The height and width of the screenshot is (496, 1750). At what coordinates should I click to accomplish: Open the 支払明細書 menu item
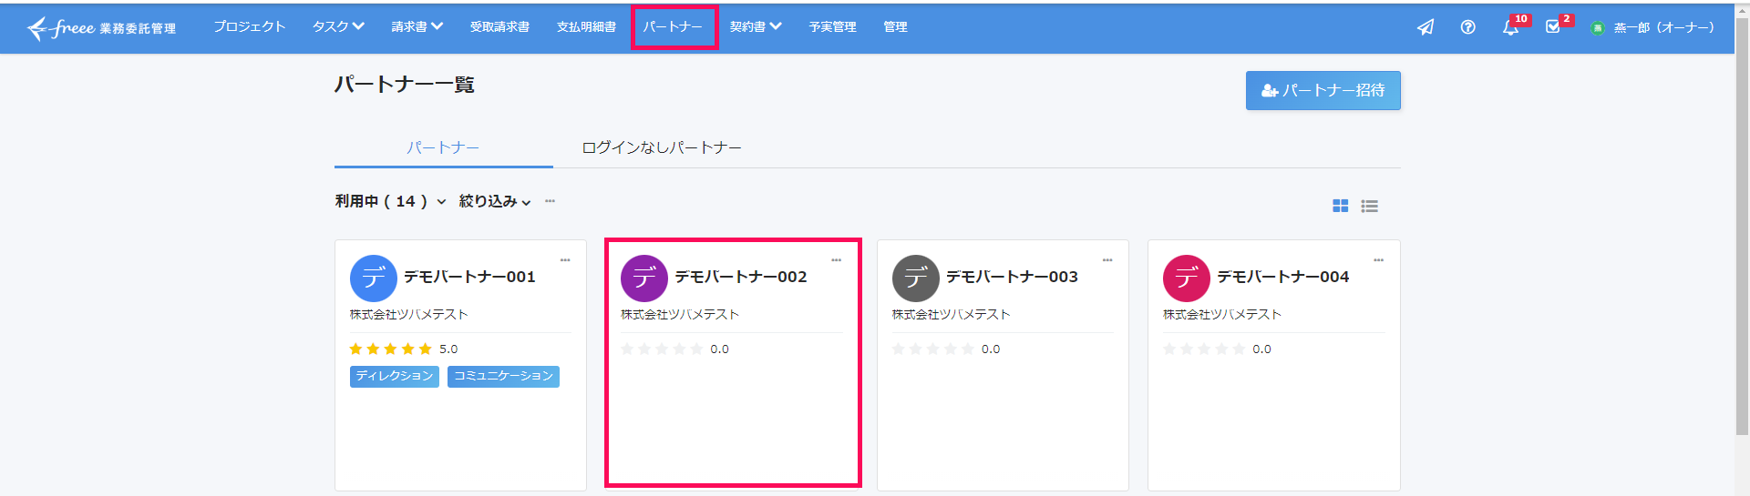pos(586,27)
